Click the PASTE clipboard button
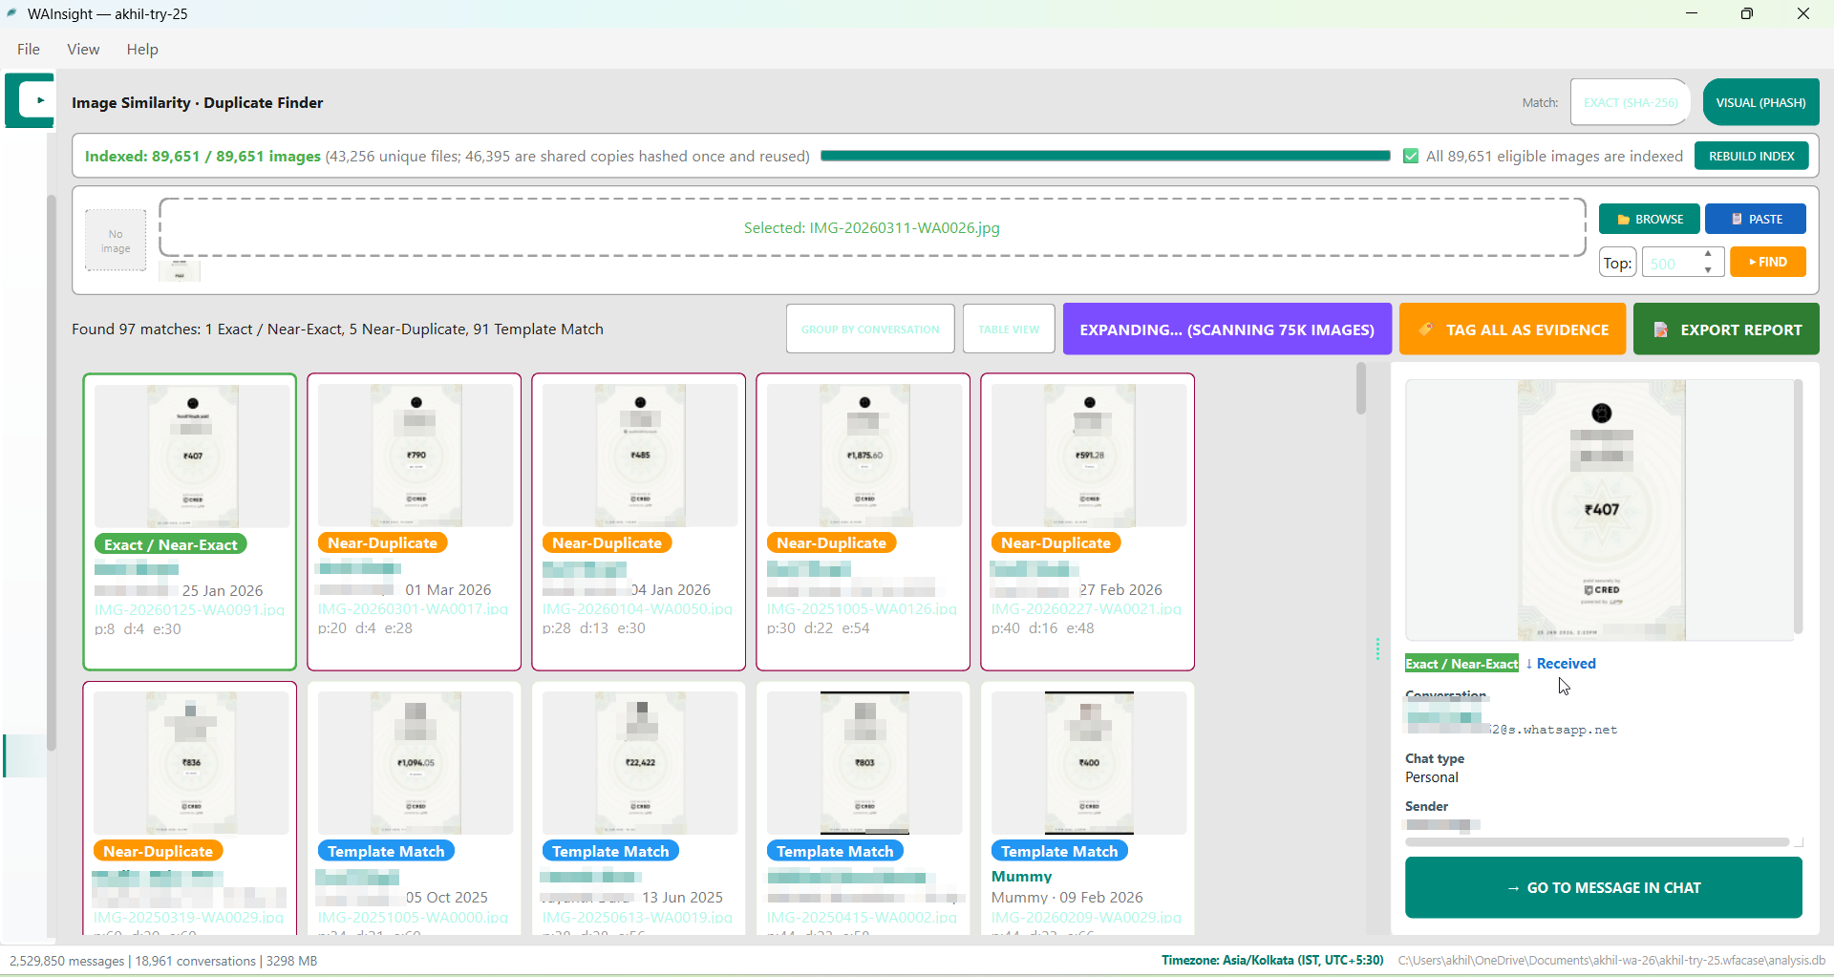 coord(1756,219)
